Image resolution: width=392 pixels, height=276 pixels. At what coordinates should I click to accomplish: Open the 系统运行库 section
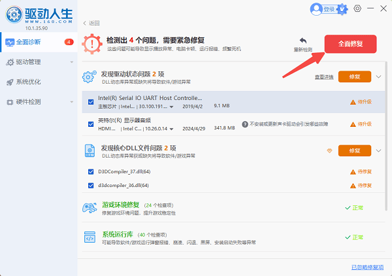(x=118, y=234)
